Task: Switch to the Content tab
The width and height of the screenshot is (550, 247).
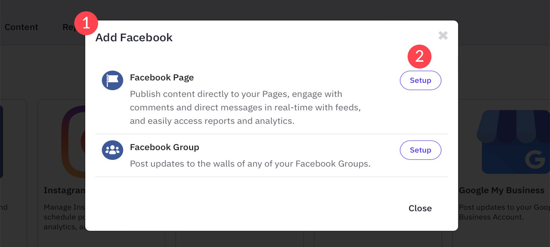Action: click(x=21, y=27)
